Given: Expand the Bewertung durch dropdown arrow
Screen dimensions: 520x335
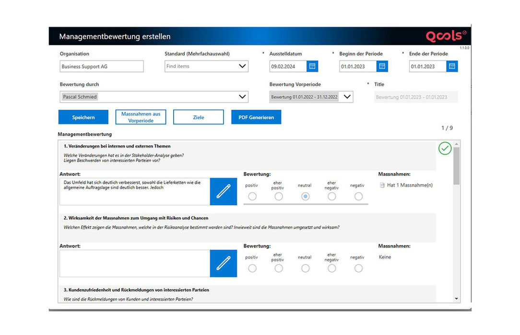Looking at the screenshot, I should click(242, 97).
